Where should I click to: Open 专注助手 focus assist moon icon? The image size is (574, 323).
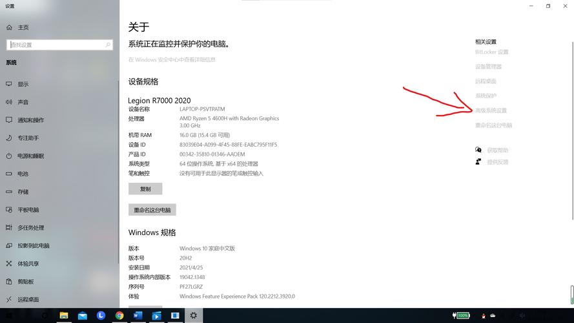pos(9,138)
